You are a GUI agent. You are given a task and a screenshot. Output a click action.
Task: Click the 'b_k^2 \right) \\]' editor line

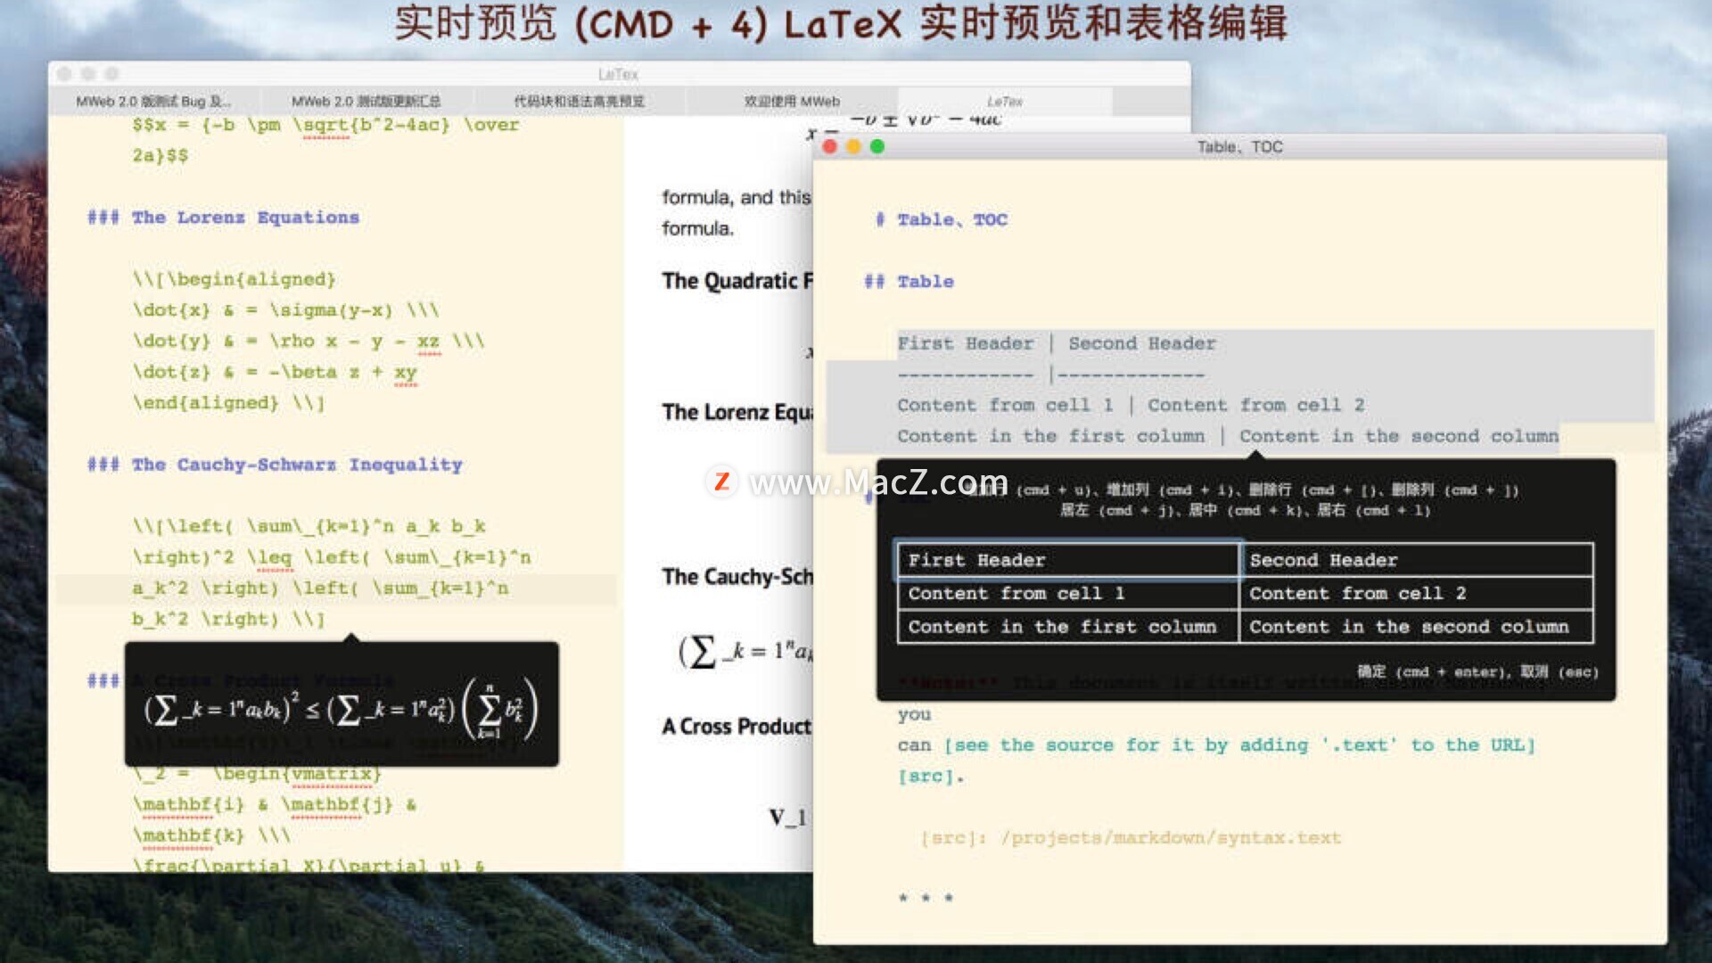click(x=228, y=619)
